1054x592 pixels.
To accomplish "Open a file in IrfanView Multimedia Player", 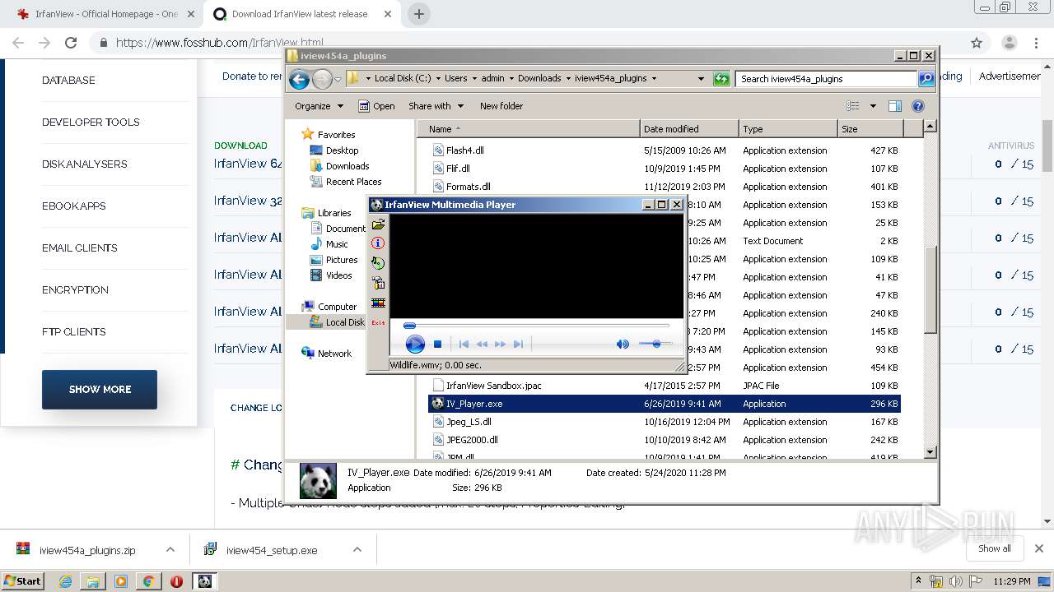I will [x=378, y=224].
